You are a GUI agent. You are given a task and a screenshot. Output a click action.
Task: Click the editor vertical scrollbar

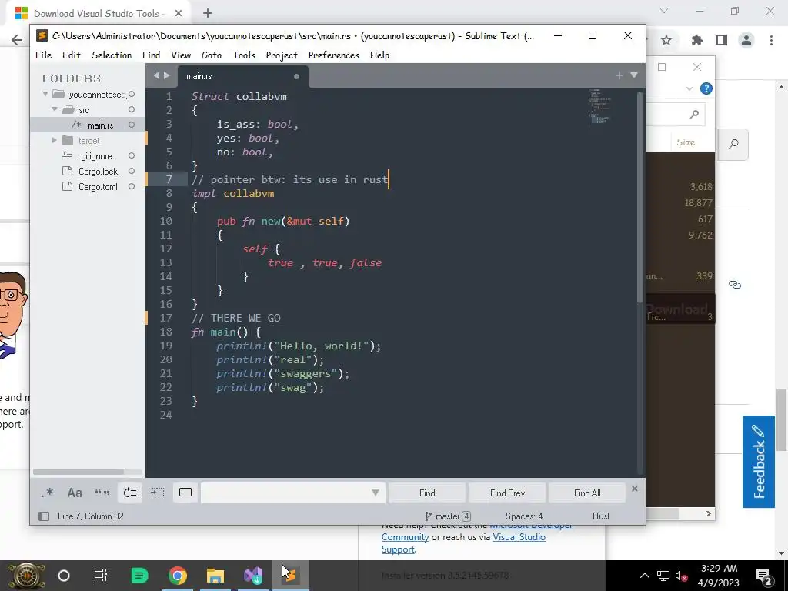click(x=640, y=197)
